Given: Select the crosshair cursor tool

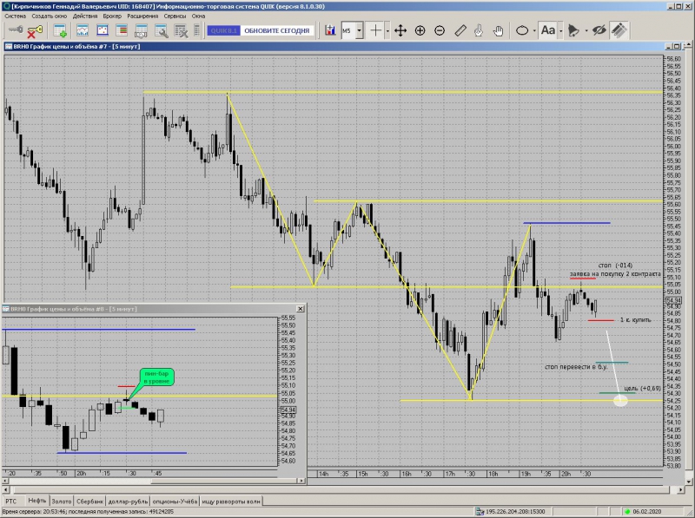Looking at the screenshot, I should pos(375,30).
